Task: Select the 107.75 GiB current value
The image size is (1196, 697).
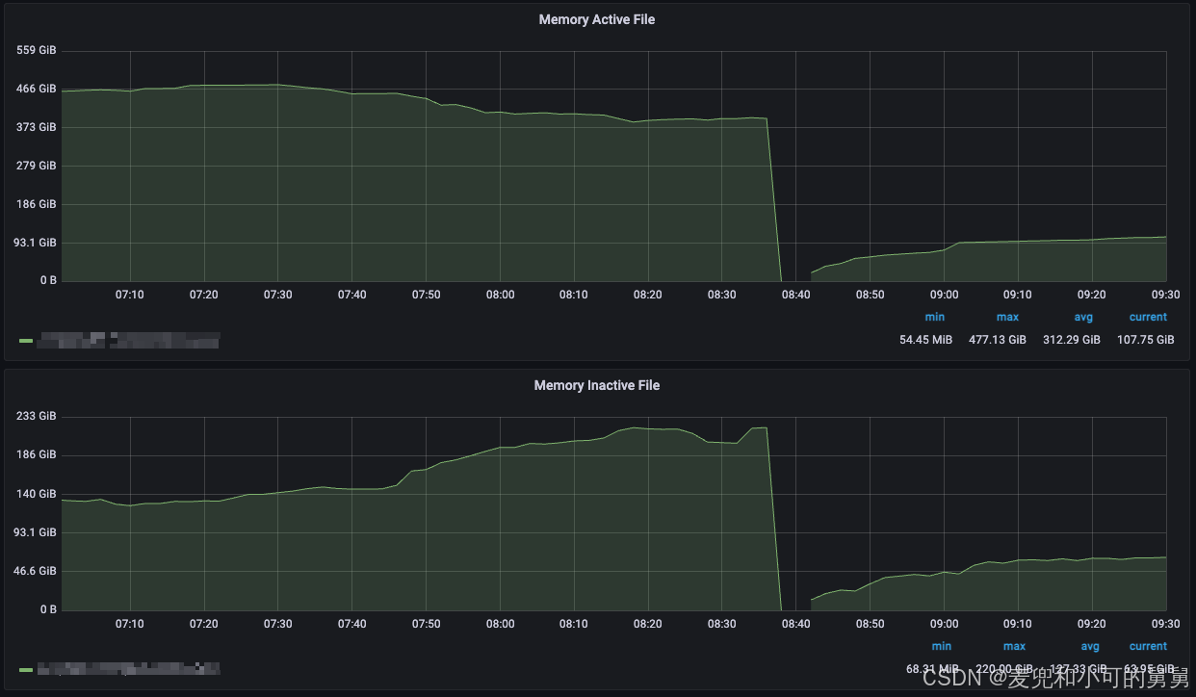Action: pyautogui.click(x=1146, y=340)
